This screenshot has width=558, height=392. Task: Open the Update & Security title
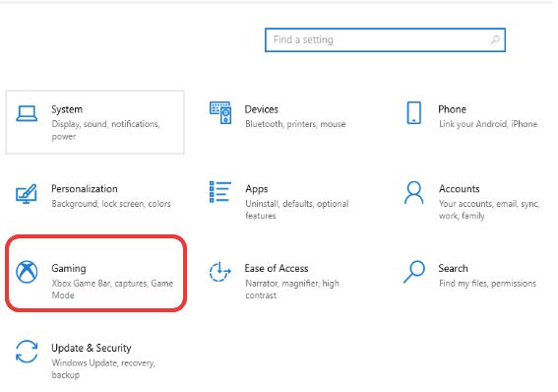click(92, 348)
